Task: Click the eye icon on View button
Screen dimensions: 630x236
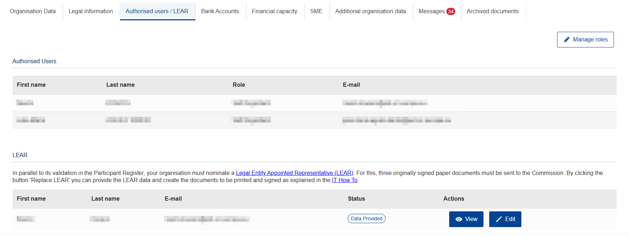Action: tap(459, 219)
